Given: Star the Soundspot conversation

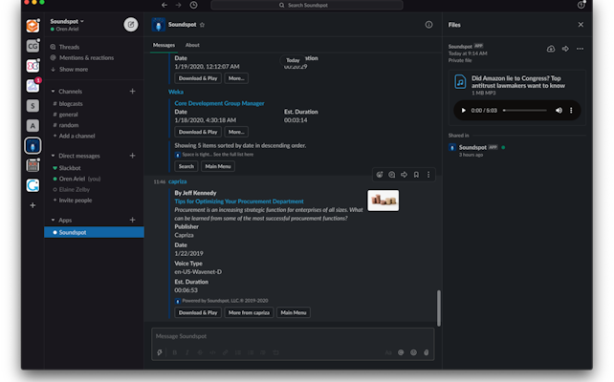Looking at the screenshot, I should 202,25.
